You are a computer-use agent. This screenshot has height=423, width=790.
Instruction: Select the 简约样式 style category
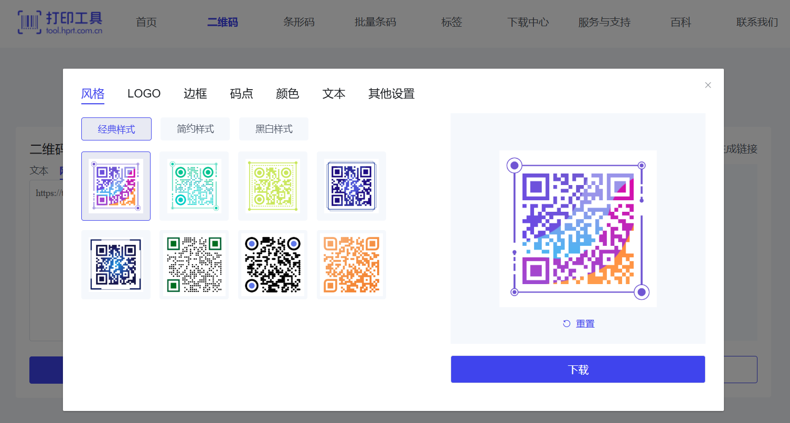point(195,129)
